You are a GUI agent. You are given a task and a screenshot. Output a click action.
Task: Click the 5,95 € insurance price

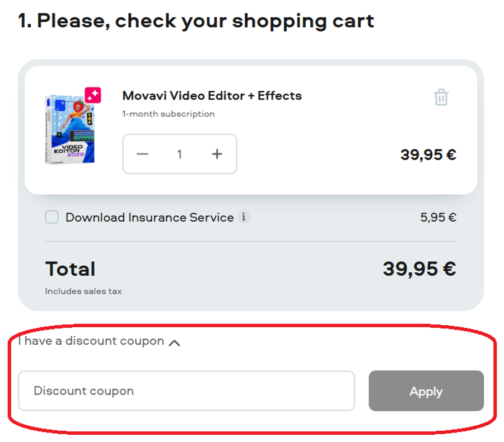click(438, 217)
